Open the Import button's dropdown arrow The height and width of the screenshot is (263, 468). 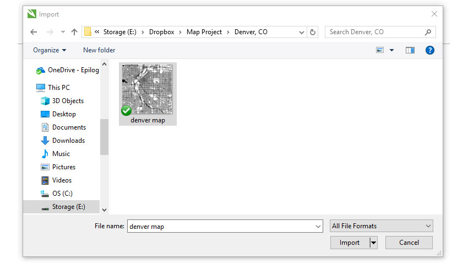(373, 243)
